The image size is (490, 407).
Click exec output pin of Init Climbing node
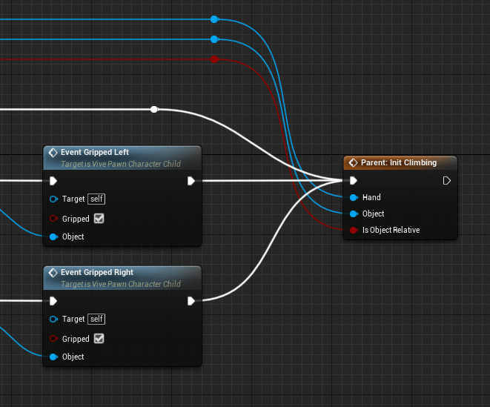point(446,180)
